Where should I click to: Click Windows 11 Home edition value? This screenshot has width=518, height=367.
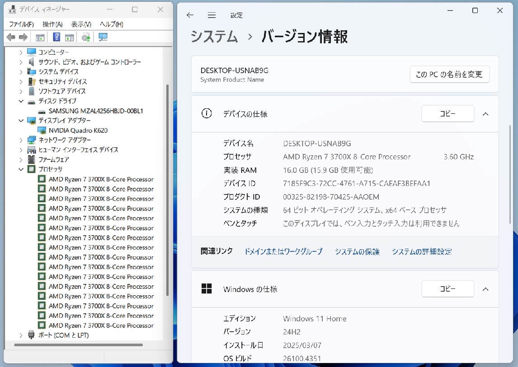point(315,319)
